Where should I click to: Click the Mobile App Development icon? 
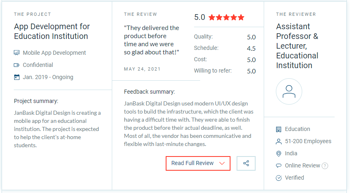17,53
